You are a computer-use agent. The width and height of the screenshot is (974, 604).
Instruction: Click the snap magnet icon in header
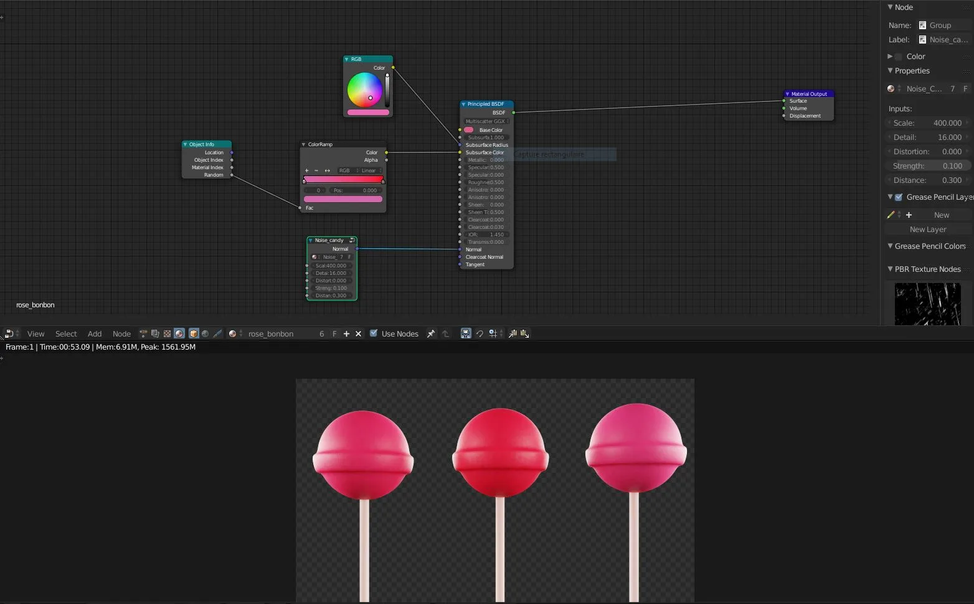point(480,334)
